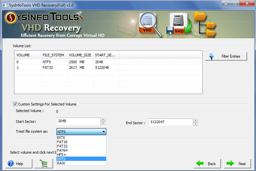
Task: Click the VHD save disk icon in banner
Action: [179, 24]
